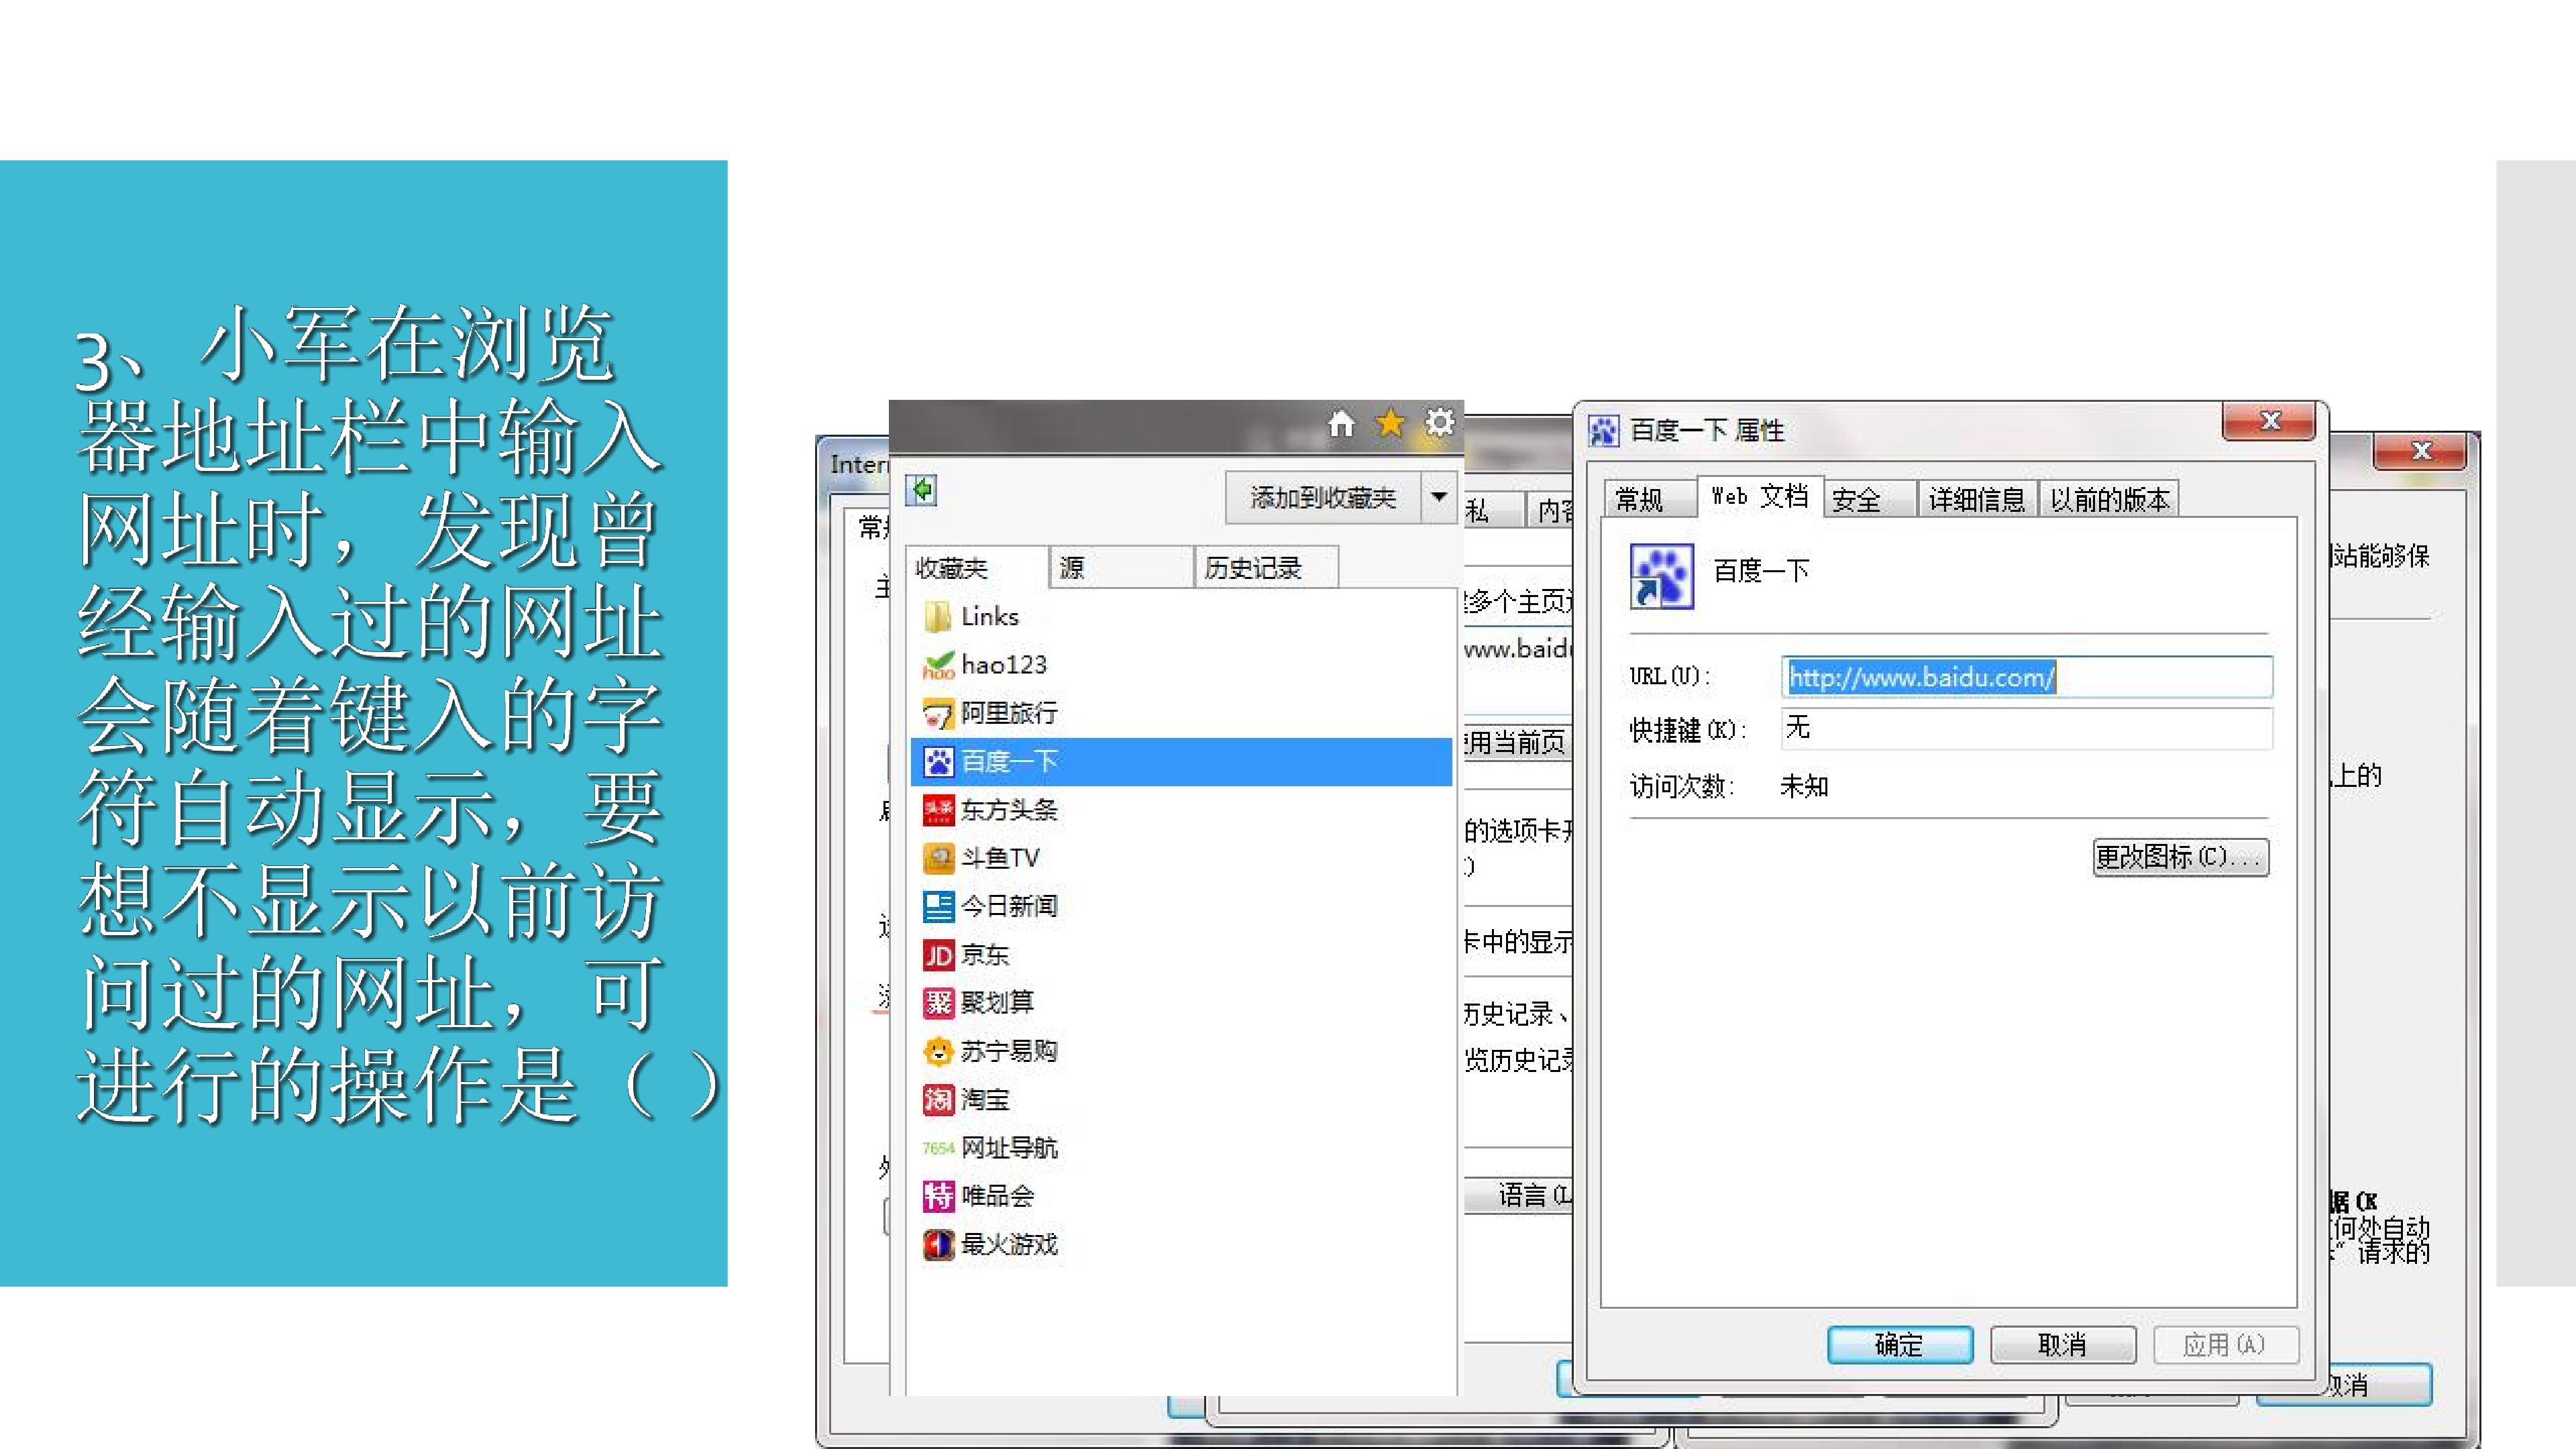
Task: Click 取消 in the 百度一下 属性 dialog
Action: [2063, 1344]
